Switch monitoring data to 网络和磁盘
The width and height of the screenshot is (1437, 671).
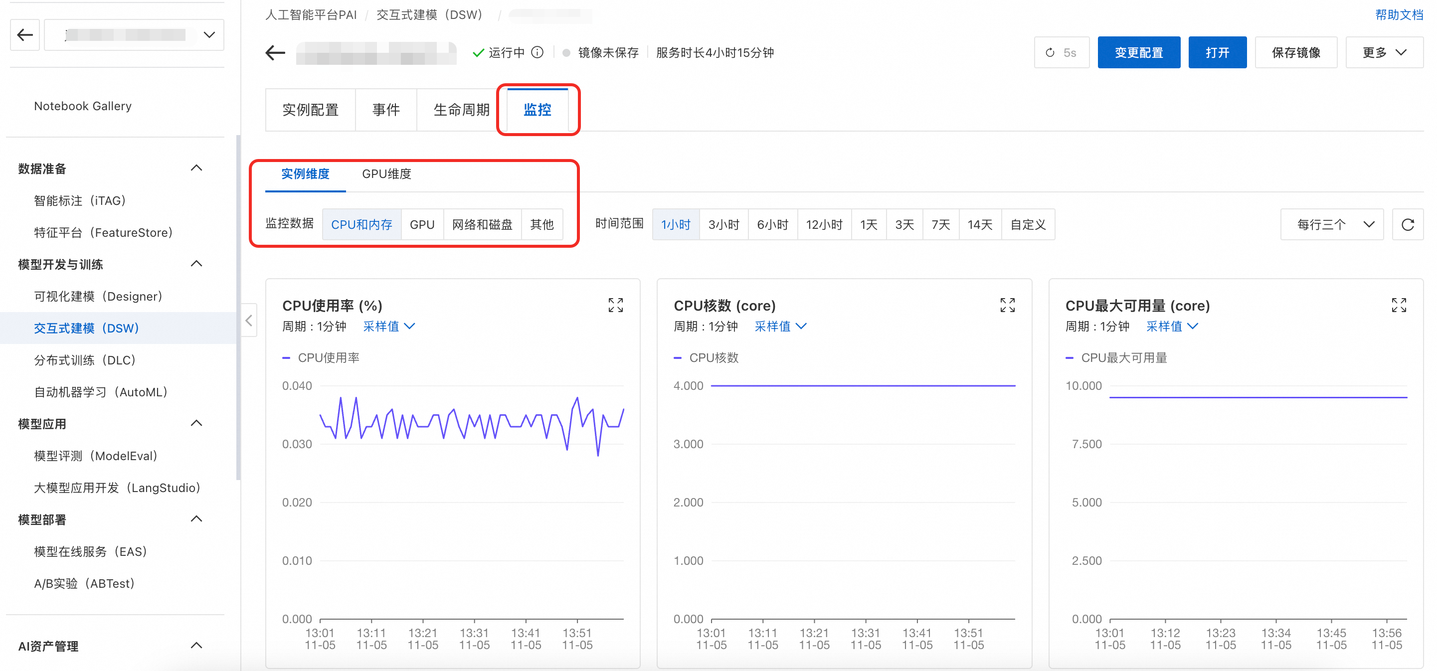tap(482, 224)
